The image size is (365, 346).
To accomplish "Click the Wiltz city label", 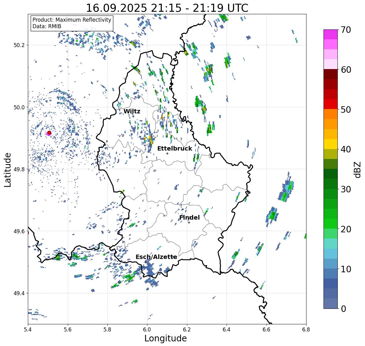I will 132,111.
